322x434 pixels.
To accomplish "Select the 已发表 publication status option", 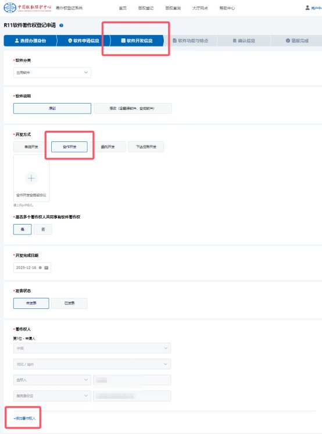I will pos(69,303).
